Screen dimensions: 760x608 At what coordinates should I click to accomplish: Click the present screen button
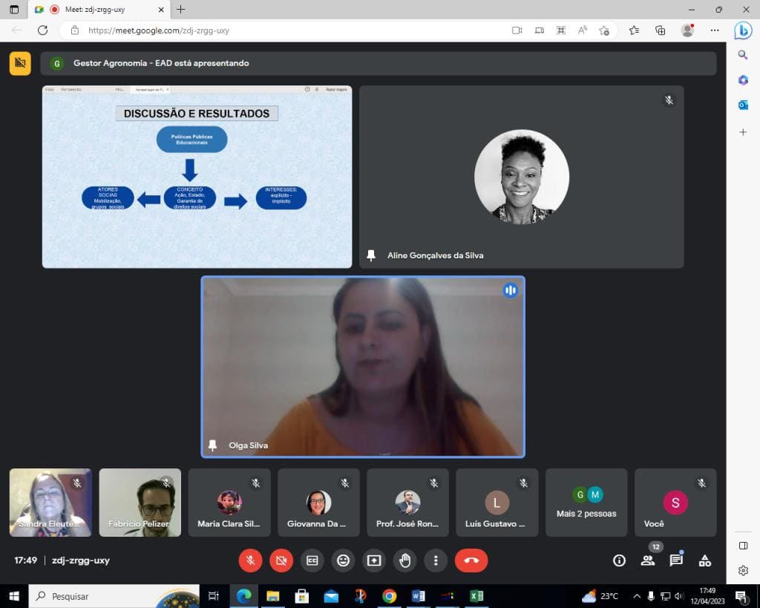coord(374,560)
